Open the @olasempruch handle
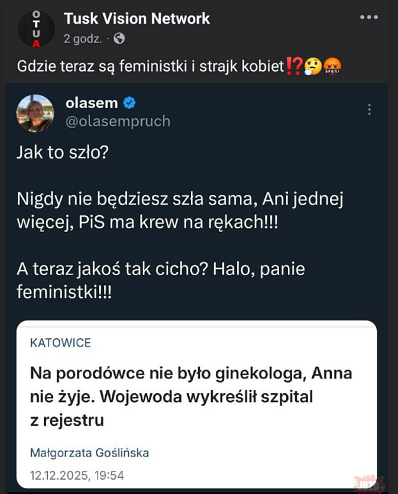Screen dimensions: 398x494 click(118, 121)
